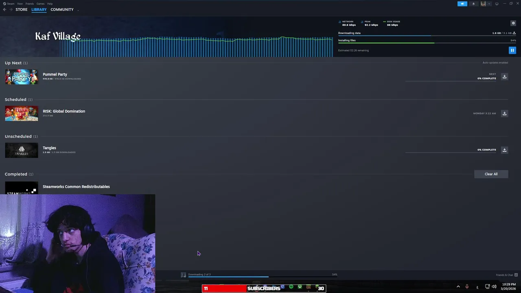Viewport: 521px width, 293px height.
Task: Click the 'Auto-updates enabled' text
Action: tap(495, 63)
